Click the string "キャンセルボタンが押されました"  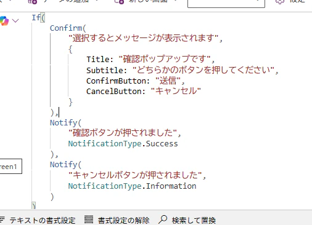tap(135, 175)
